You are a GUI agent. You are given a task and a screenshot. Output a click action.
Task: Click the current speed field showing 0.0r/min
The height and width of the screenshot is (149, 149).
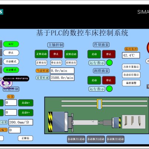(x=62, y=71)
